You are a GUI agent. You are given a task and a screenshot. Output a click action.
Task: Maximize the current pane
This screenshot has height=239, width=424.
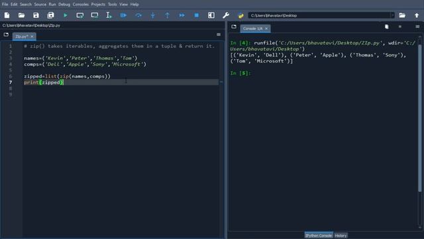click(211, 15)
